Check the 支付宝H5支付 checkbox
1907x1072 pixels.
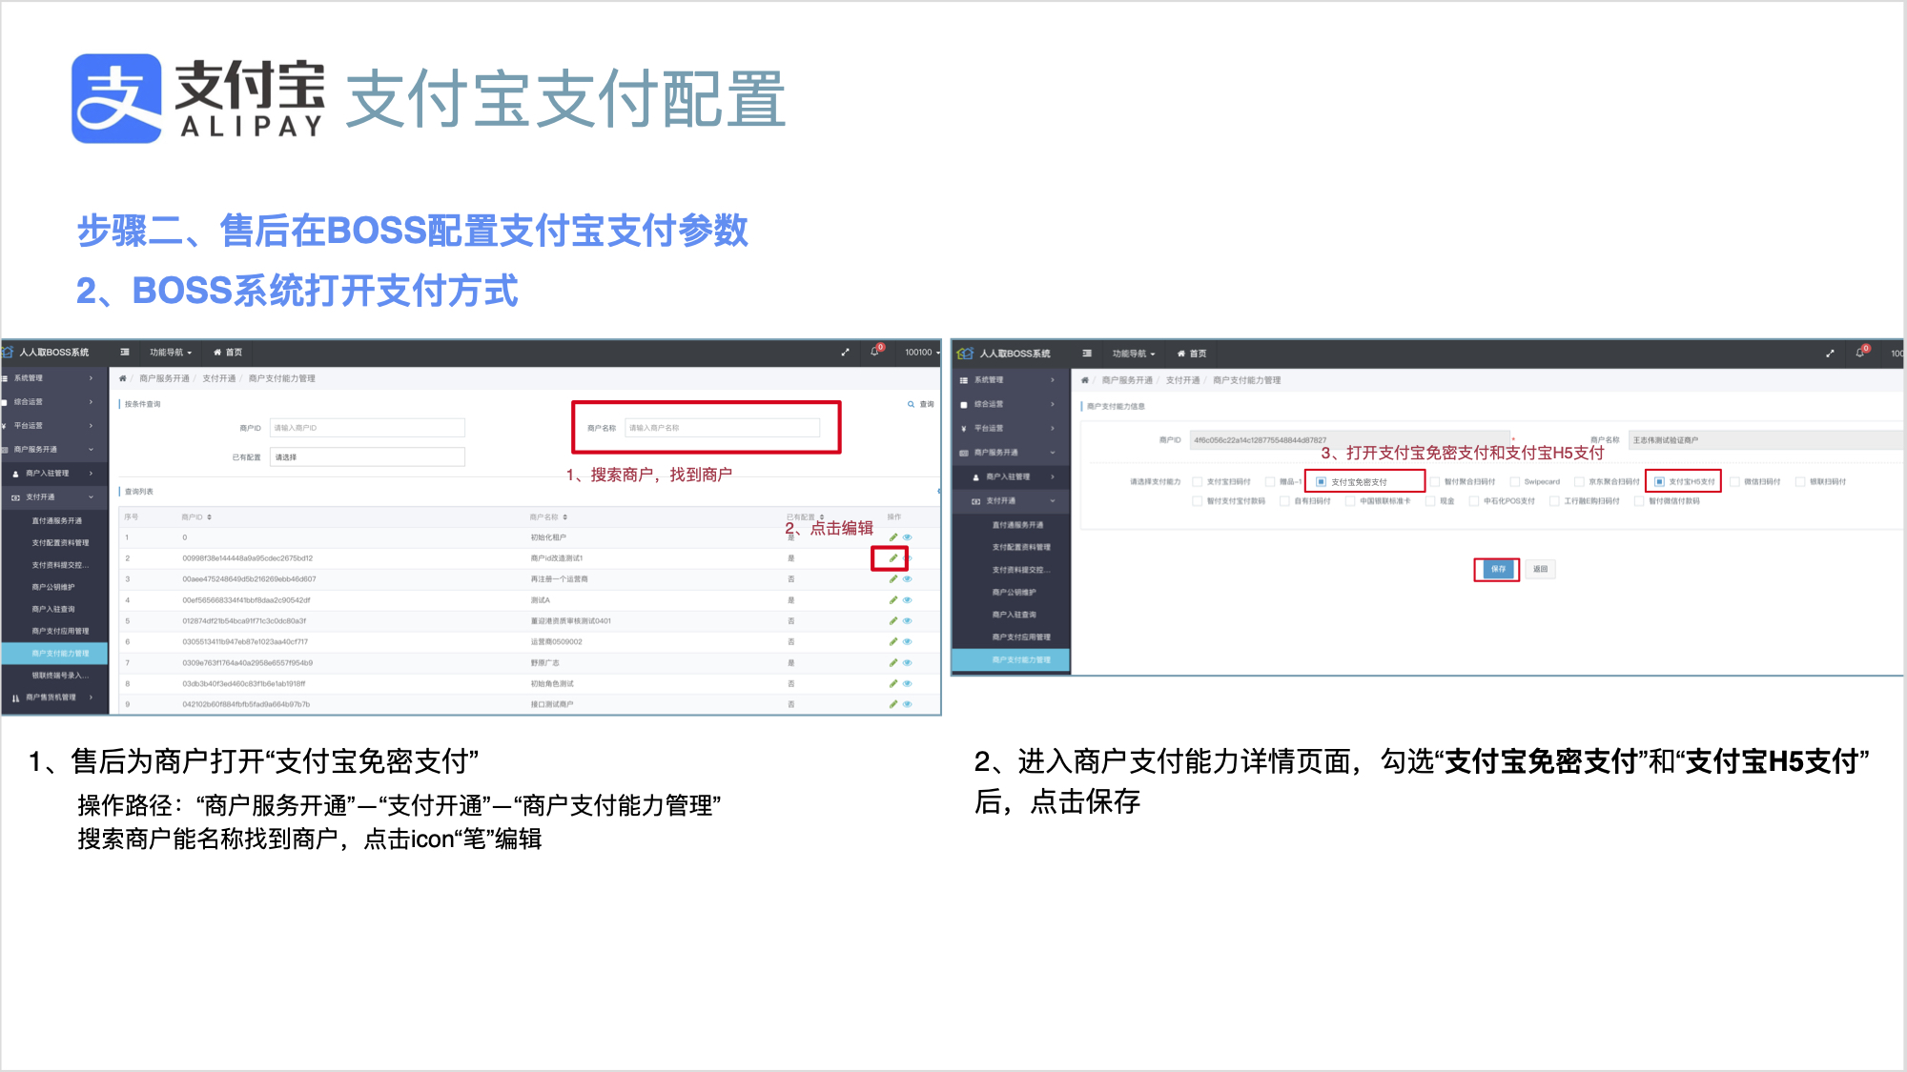[1660, 482]
